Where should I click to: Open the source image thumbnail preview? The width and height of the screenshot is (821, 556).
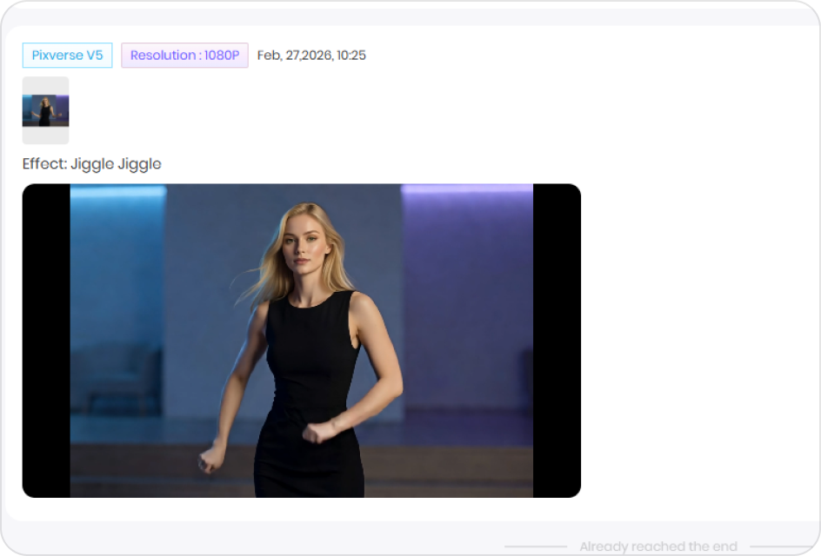(x=44, y=110)
